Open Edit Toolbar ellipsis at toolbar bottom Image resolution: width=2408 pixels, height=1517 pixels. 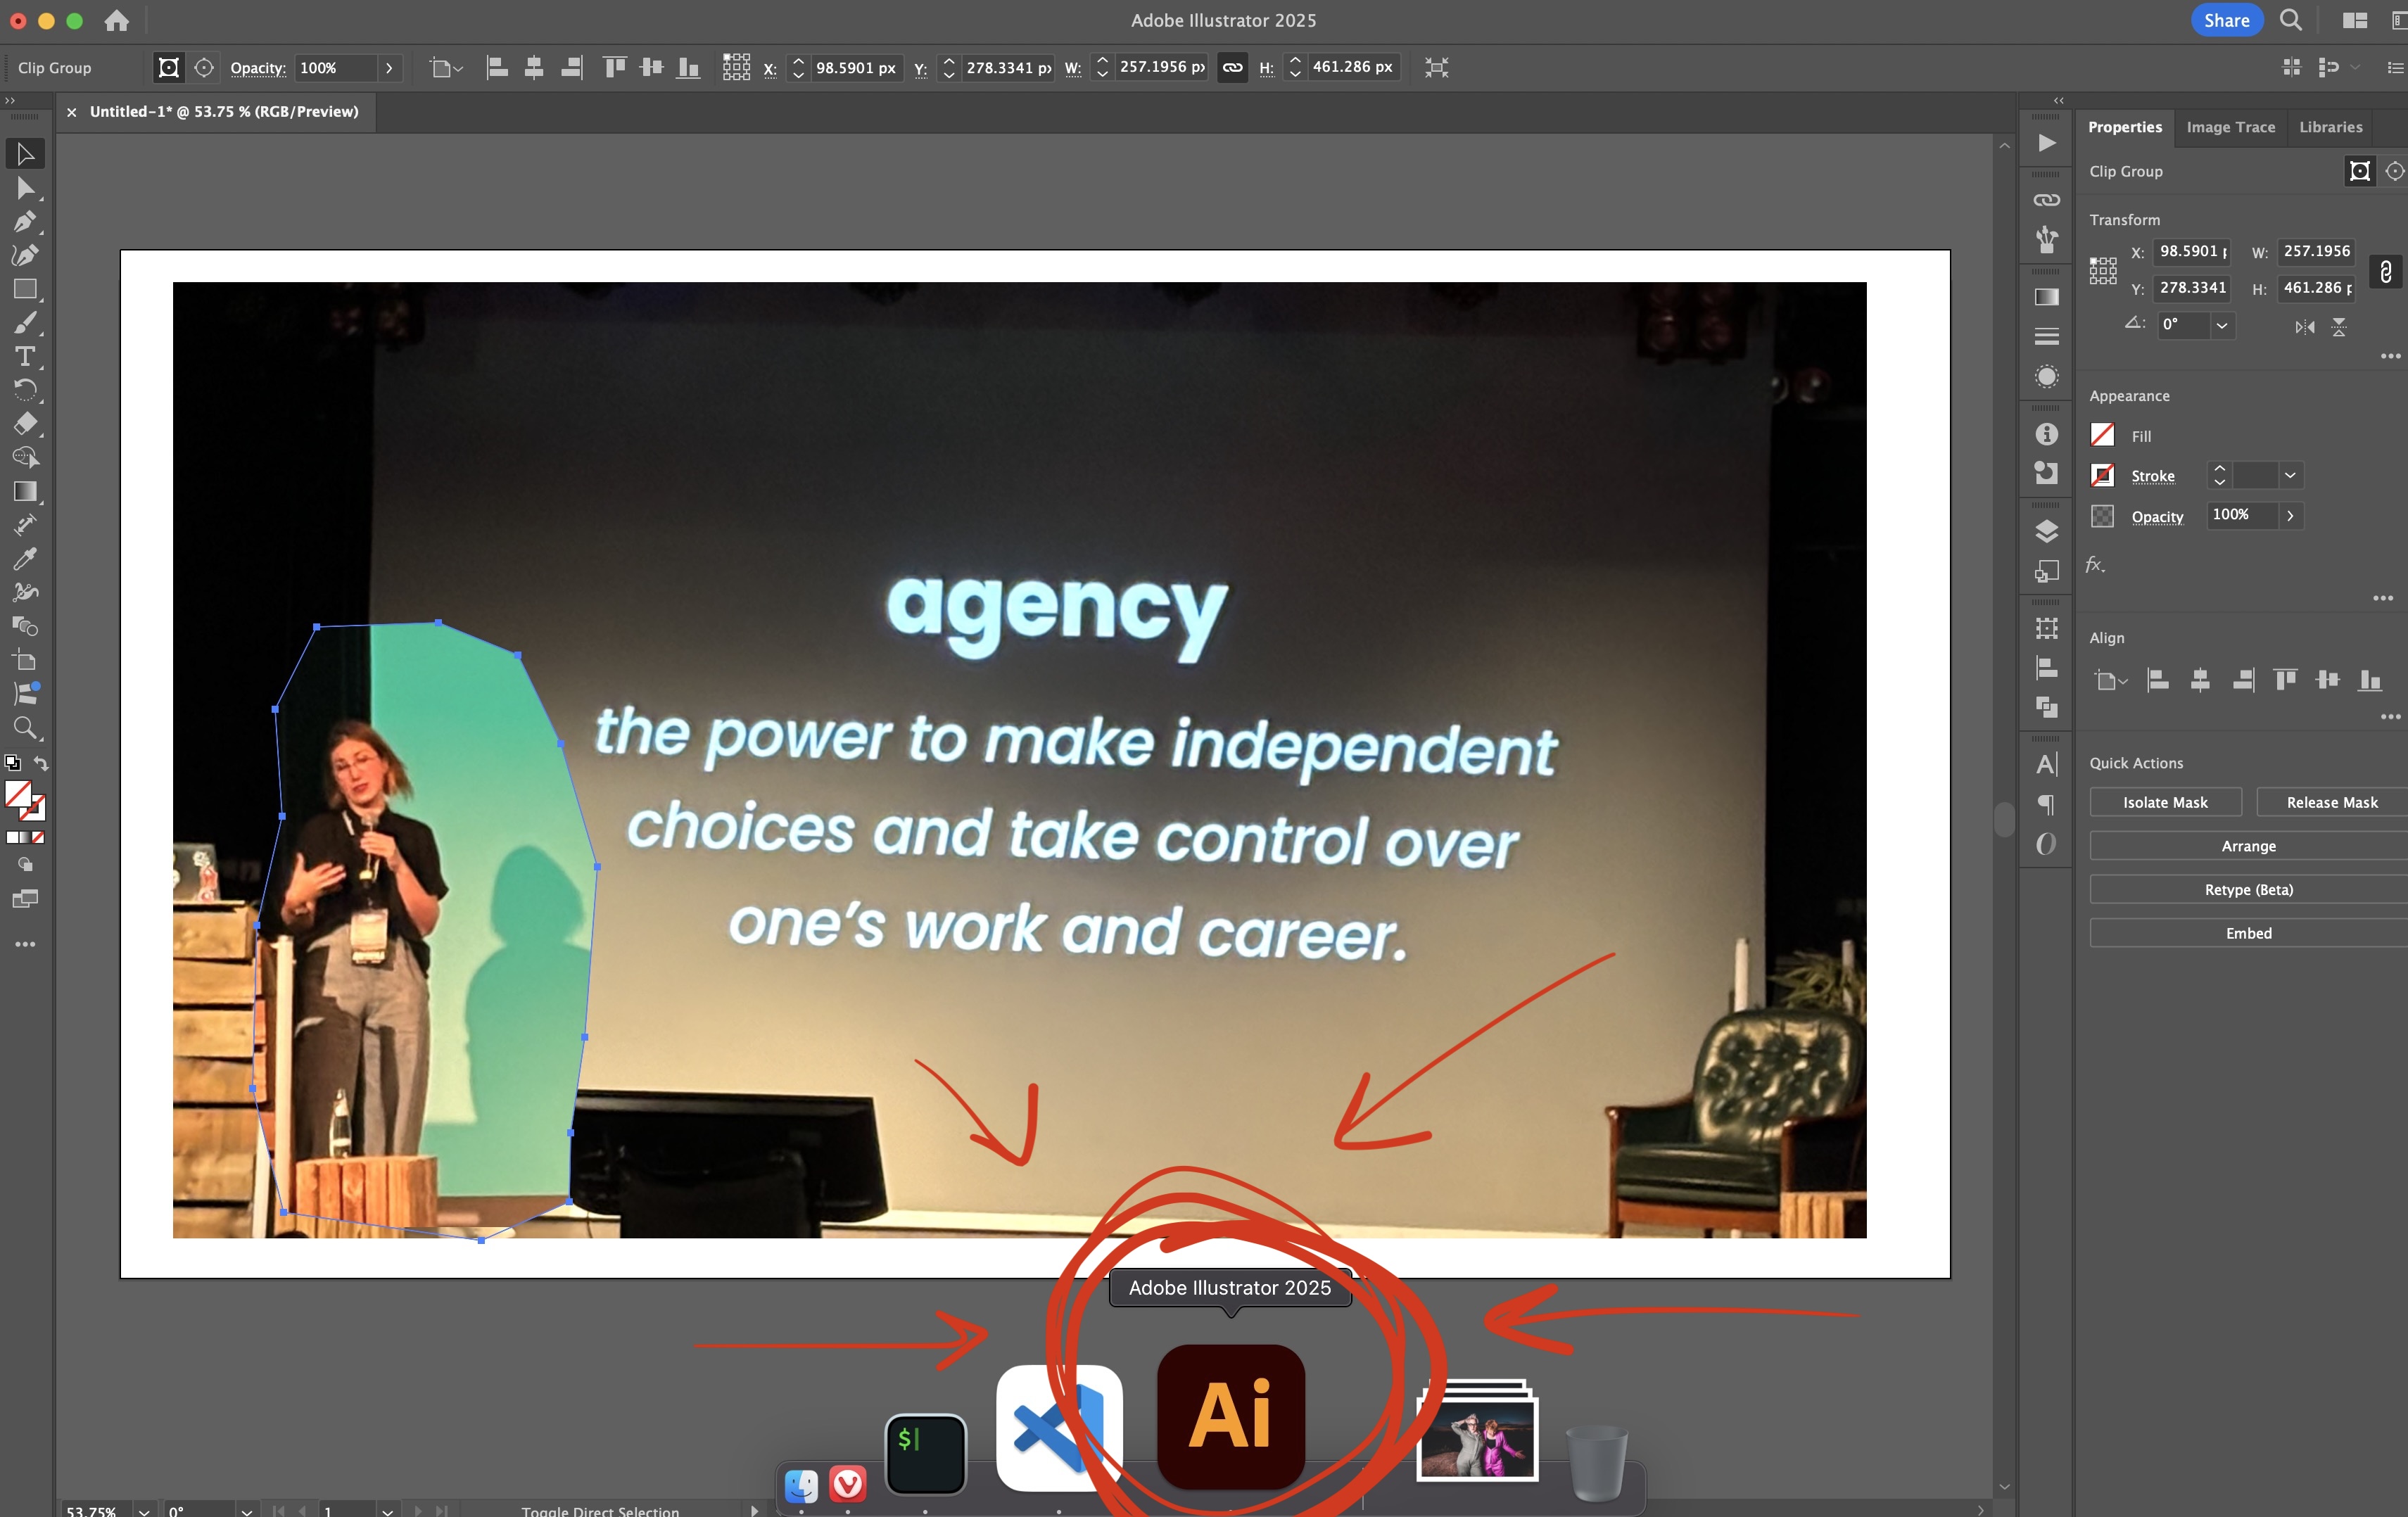tap(25, 944)
